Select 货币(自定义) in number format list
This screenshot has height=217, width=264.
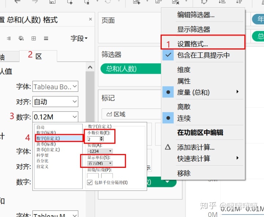coord(48,150)
